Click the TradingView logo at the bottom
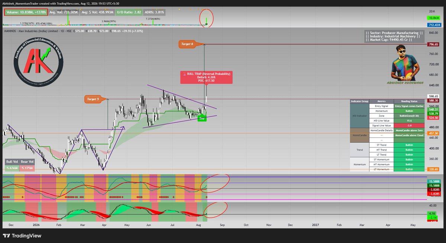The height and width of the screenshot is (243, 446). coord(22,236)
